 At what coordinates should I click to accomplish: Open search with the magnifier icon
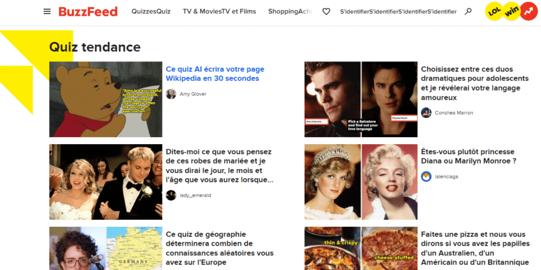[x=468, y=11]
